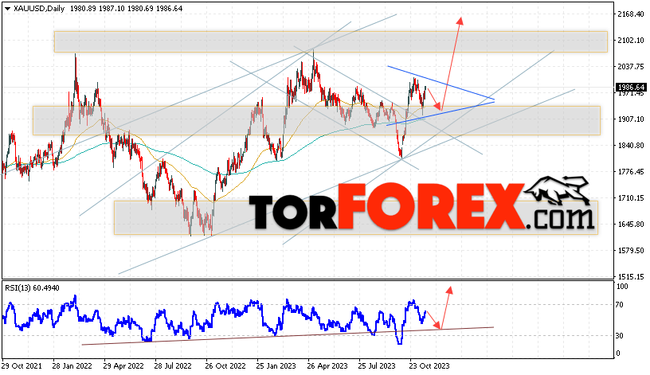This screenshot has width=650, height=375.
Task: Select the price axis label 1840.80
Action: coord(631,146)
